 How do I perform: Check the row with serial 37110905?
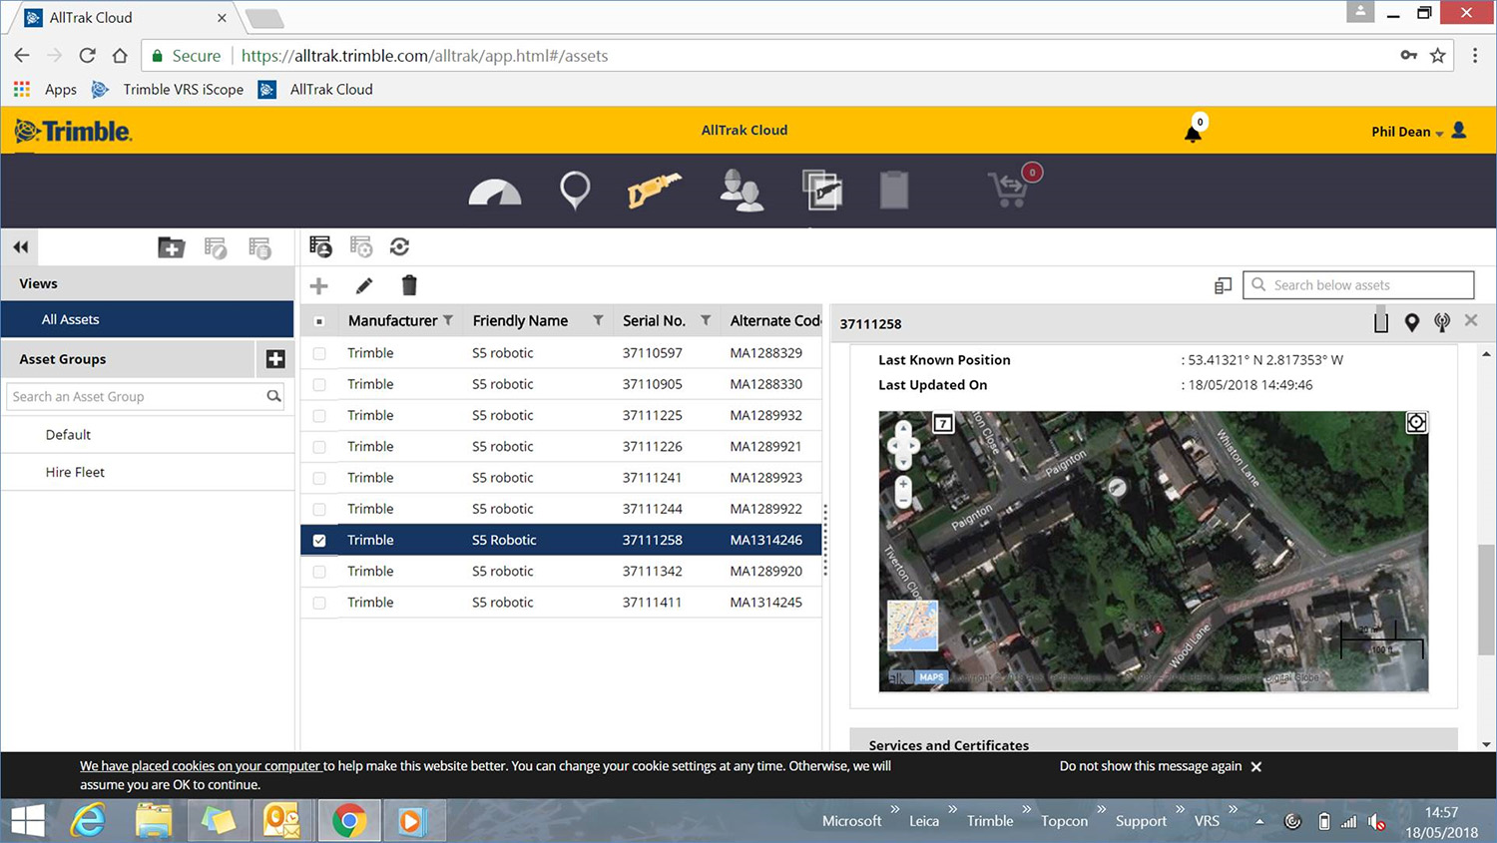(x=319, y=384)
